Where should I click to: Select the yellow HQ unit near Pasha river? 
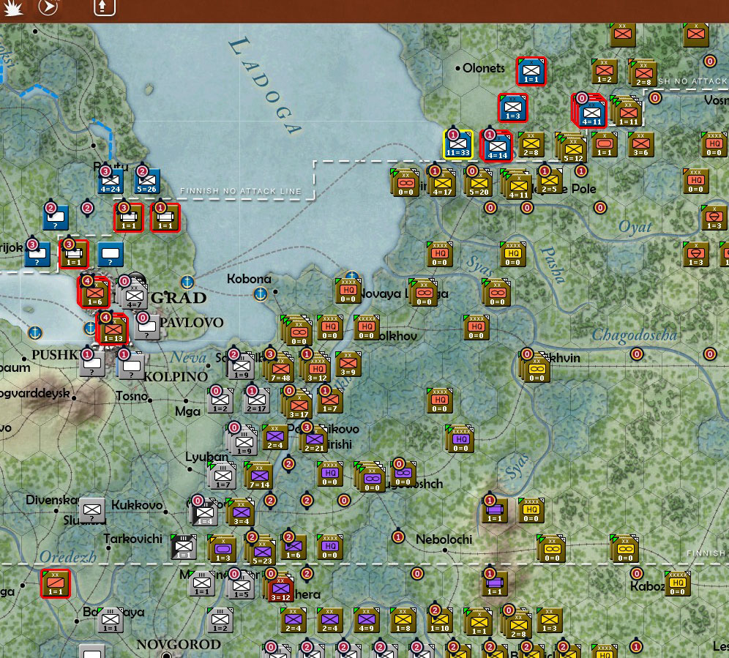(x=512, y=255)
